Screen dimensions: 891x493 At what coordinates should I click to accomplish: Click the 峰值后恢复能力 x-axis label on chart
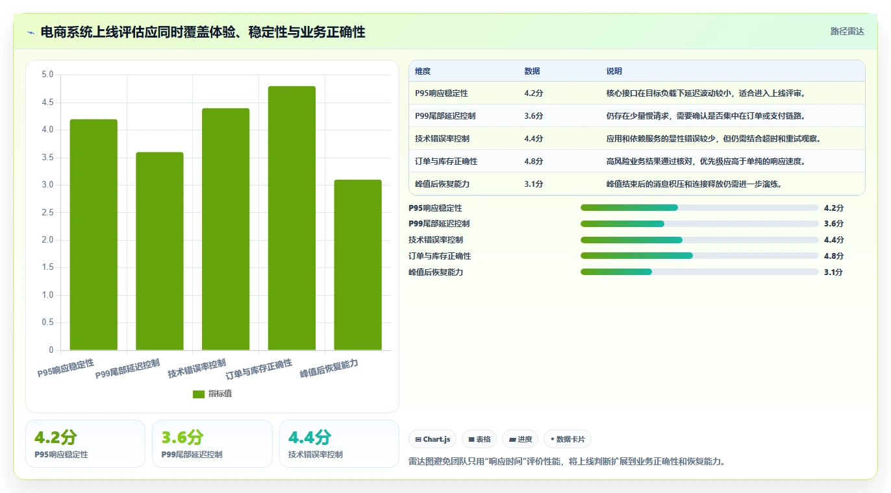click(329, 368)
